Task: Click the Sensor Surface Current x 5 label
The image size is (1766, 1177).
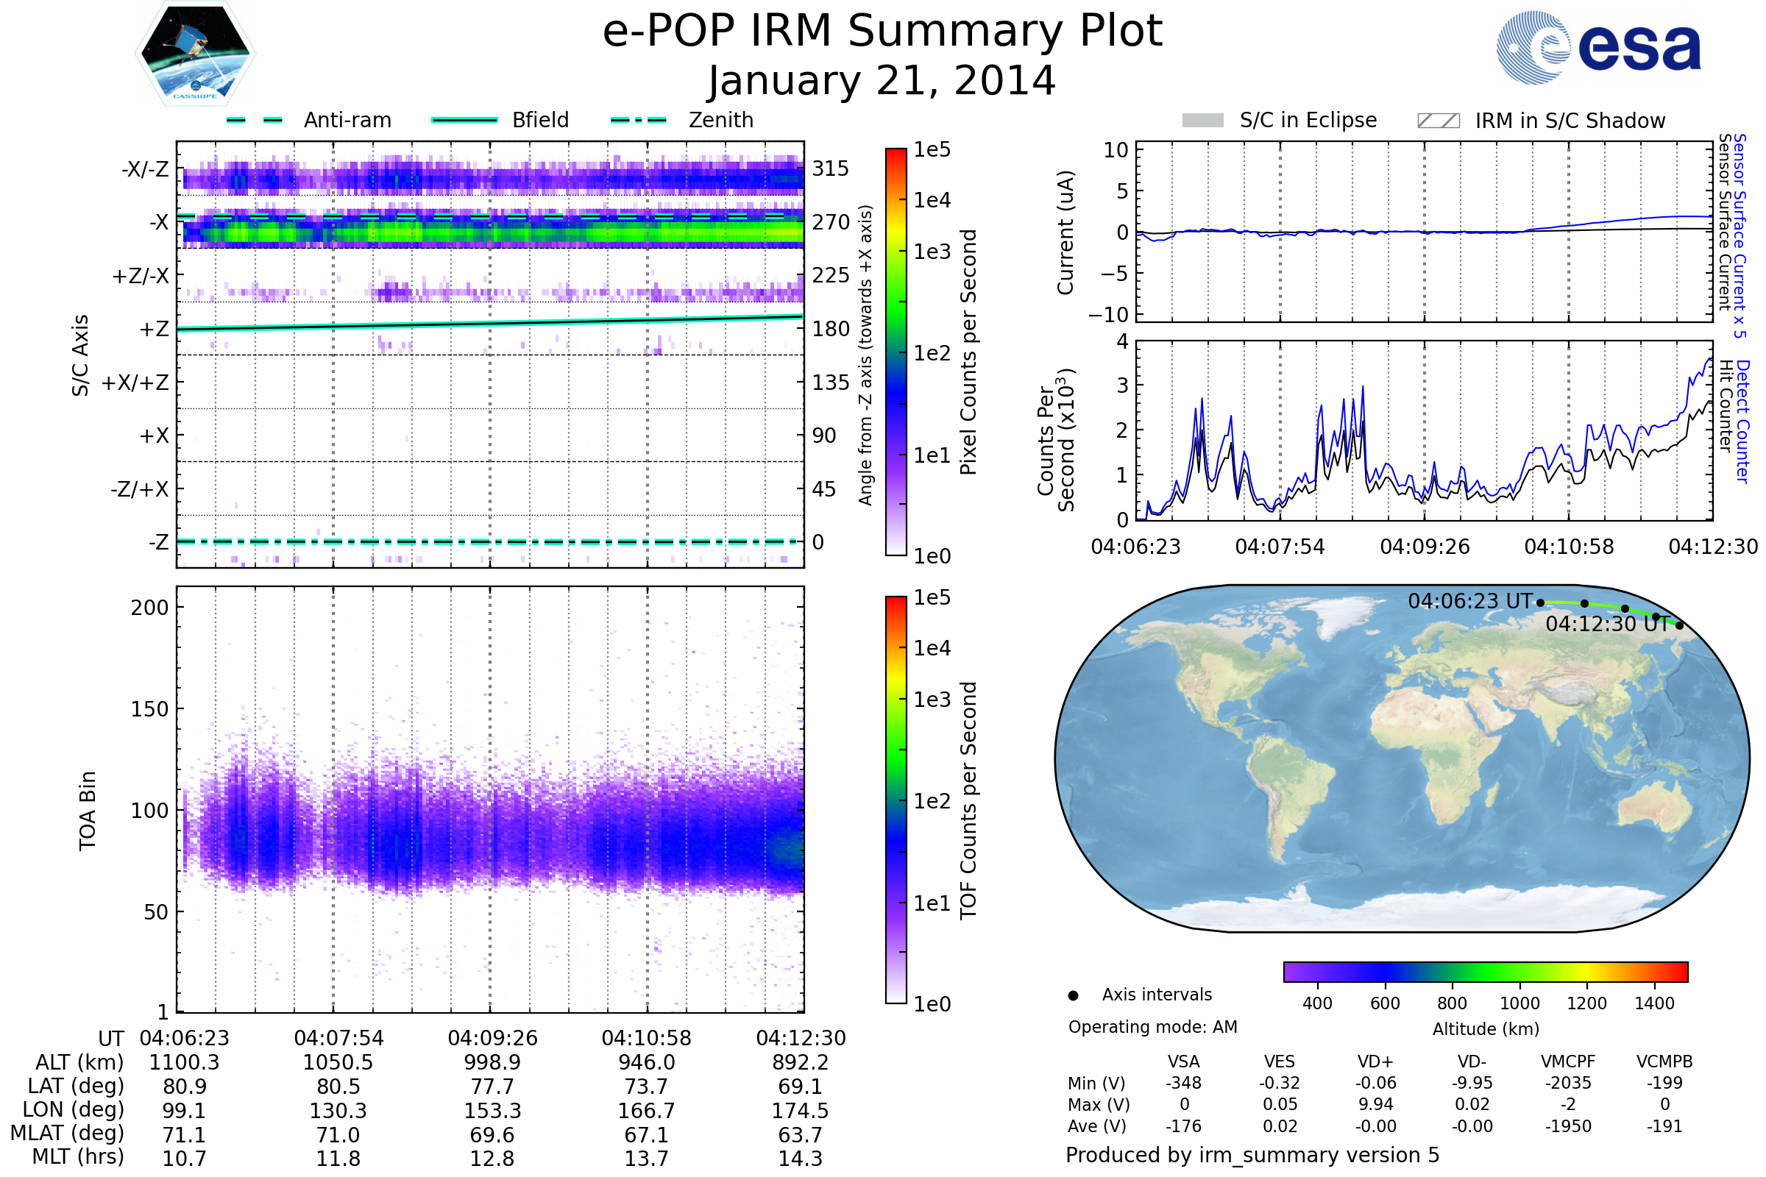Action: pyautogui.click(x=1740, y=235)
